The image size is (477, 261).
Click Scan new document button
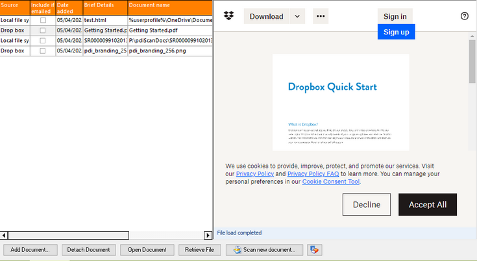pyautogui.click(x=264, y=250)
